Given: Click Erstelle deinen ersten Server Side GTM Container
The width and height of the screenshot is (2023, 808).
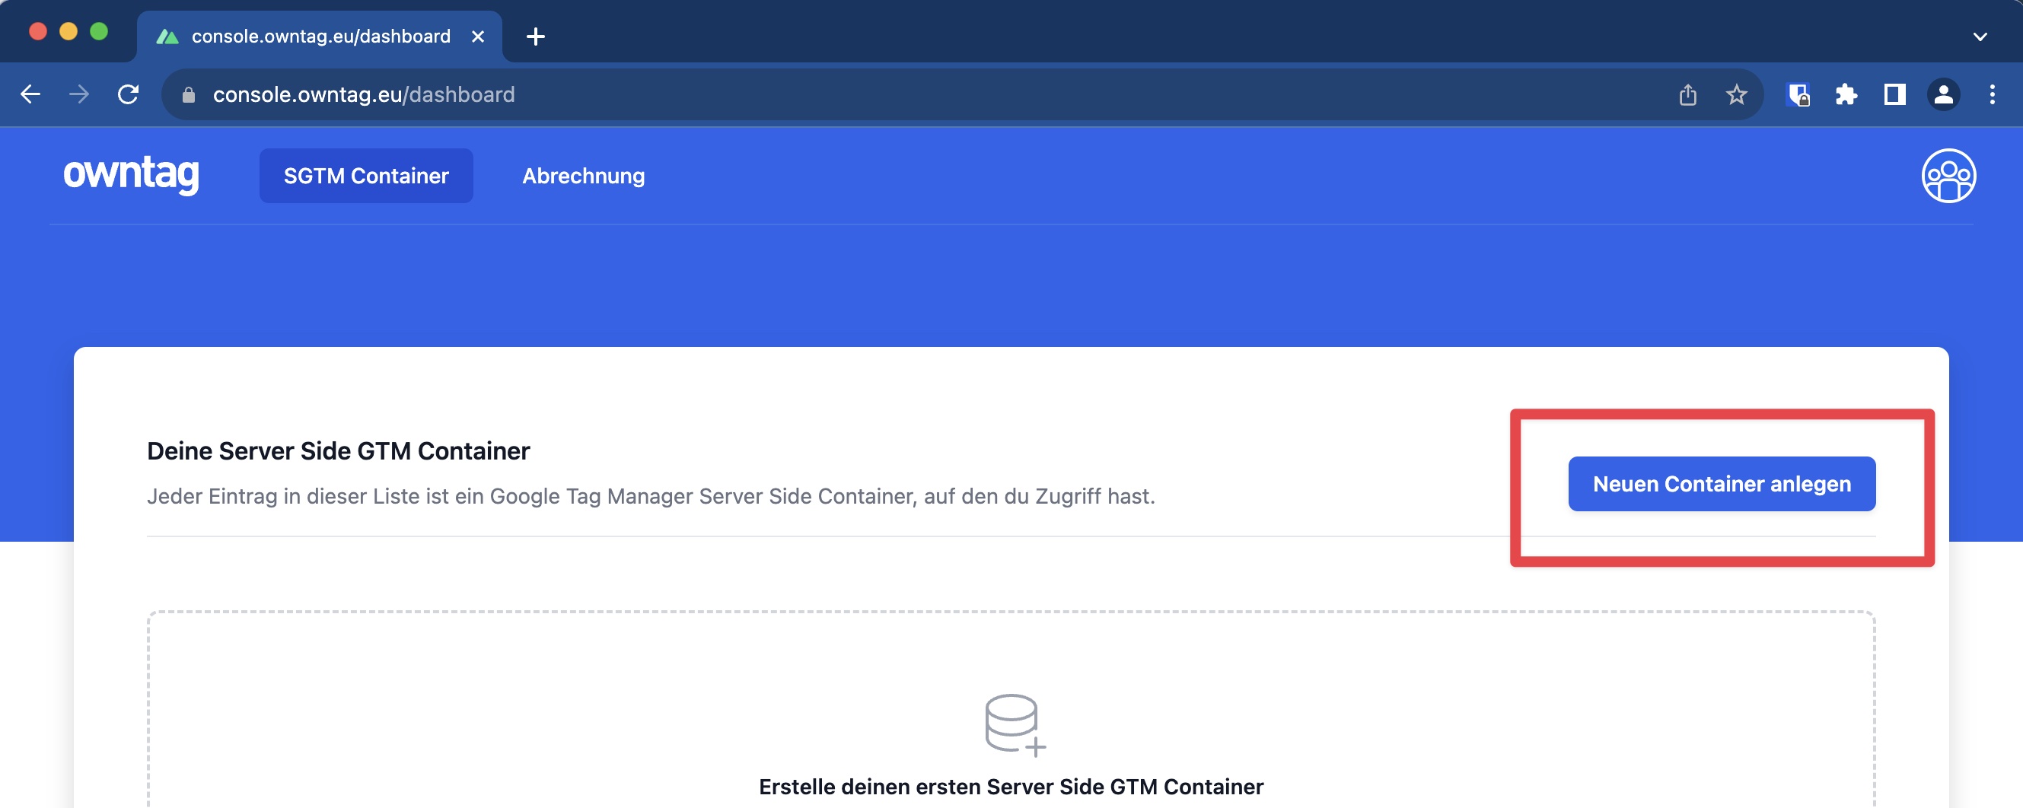Looking at the screenshot, I should tap(1011, 786).
